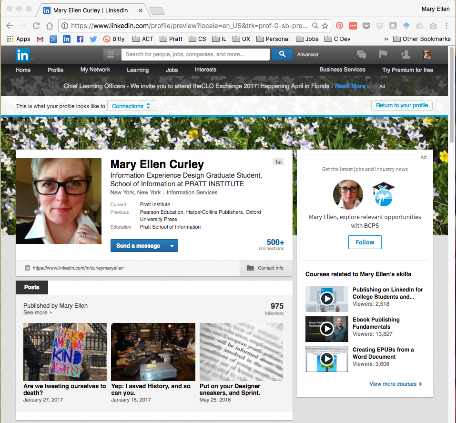Click the Pocket extension icon
This screenshot has height=423, width=456.
pos(366,26)
